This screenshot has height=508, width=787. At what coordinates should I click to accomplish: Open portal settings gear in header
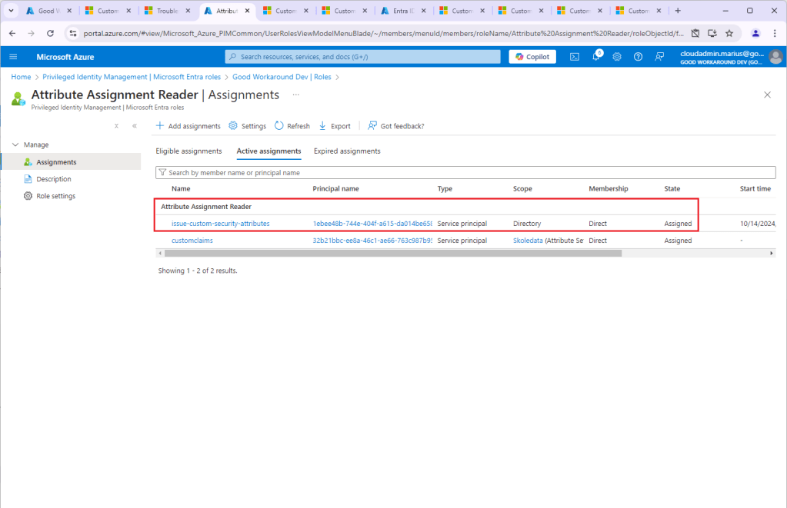click(x=617, y=57)
